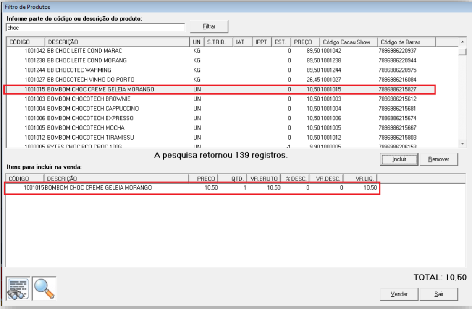Click the IAT column header

click(242, 42)
